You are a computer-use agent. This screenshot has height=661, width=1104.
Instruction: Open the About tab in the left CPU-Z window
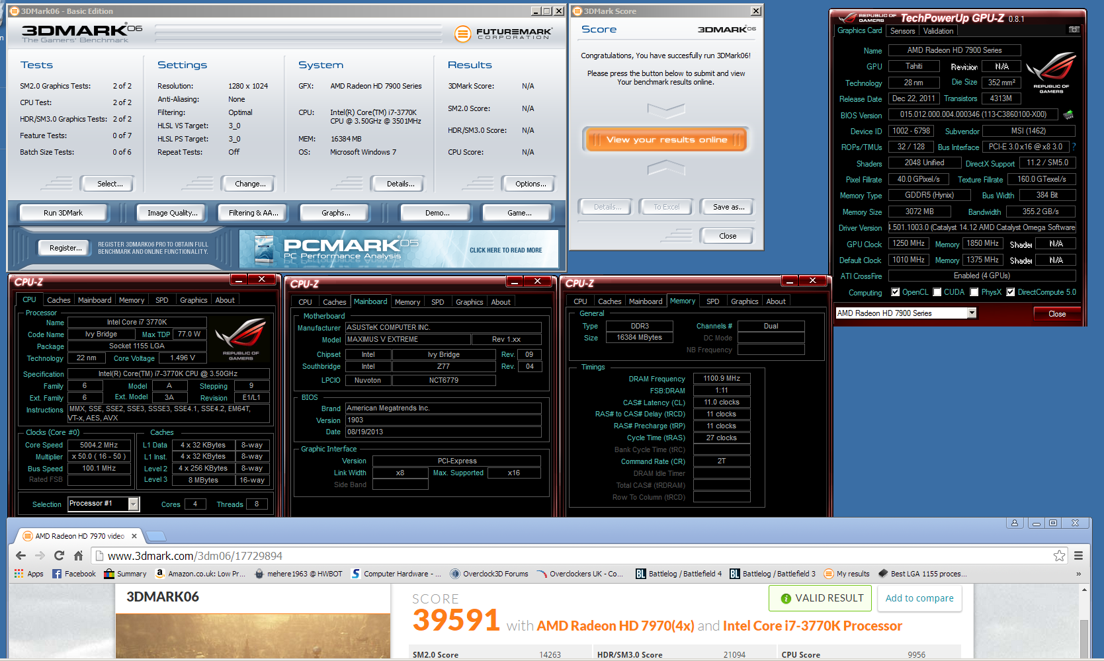tap(225, 300)
